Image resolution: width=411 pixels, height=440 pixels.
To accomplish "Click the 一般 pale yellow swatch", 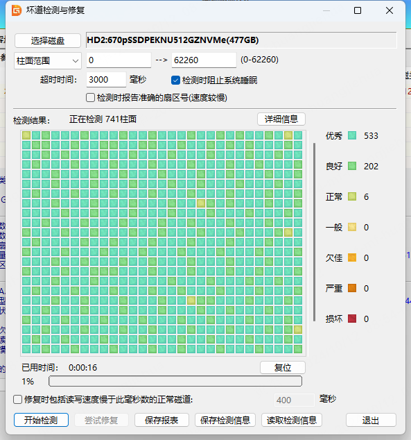I will tap(352, 227).
